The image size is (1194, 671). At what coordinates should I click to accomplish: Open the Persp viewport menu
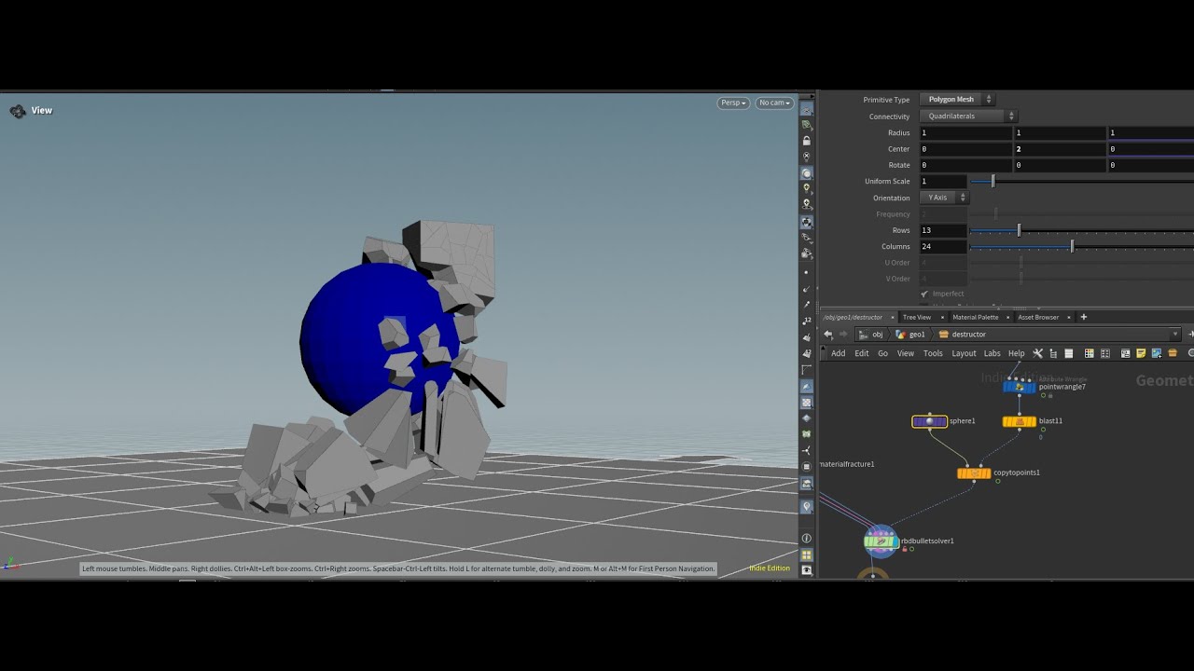click(x=733, y=103)
